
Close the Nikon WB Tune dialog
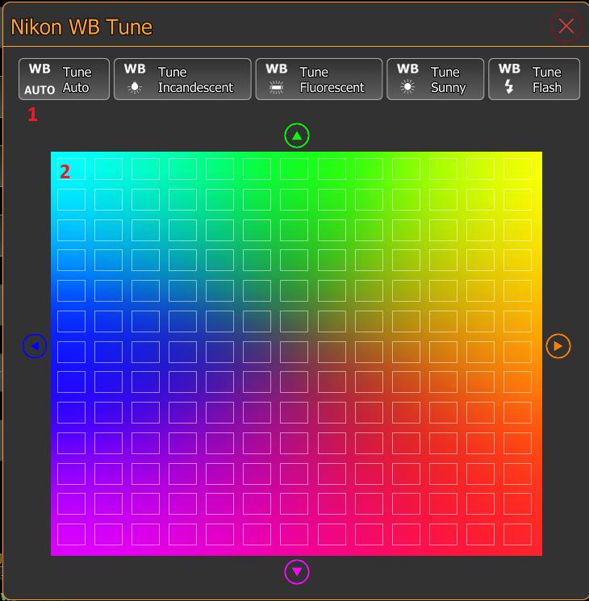pyautogui.click(x=566, y=27)
